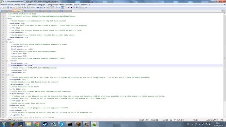
Task: Open the Archivo menu
Action: [x=4, y=5]
